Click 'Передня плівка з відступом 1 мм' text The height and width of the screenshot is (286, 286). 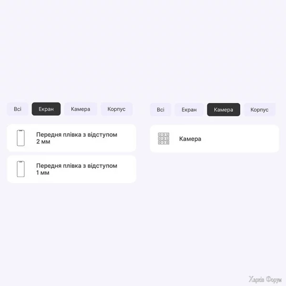76,169
